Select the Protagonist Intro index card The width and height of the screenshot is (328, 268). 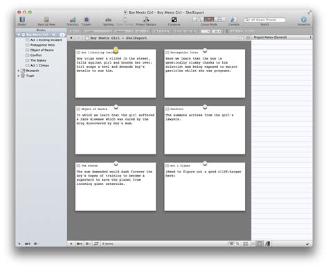[205, 73]
